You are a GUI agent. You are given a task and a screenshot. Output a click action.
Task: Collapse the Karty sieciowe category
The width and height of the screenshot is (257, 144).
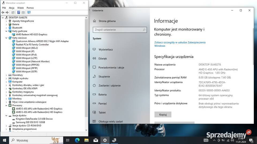pos(6,38)
